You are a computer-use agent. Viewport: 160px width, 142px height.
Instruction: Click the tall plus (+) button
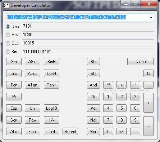(x=148, y=103)
